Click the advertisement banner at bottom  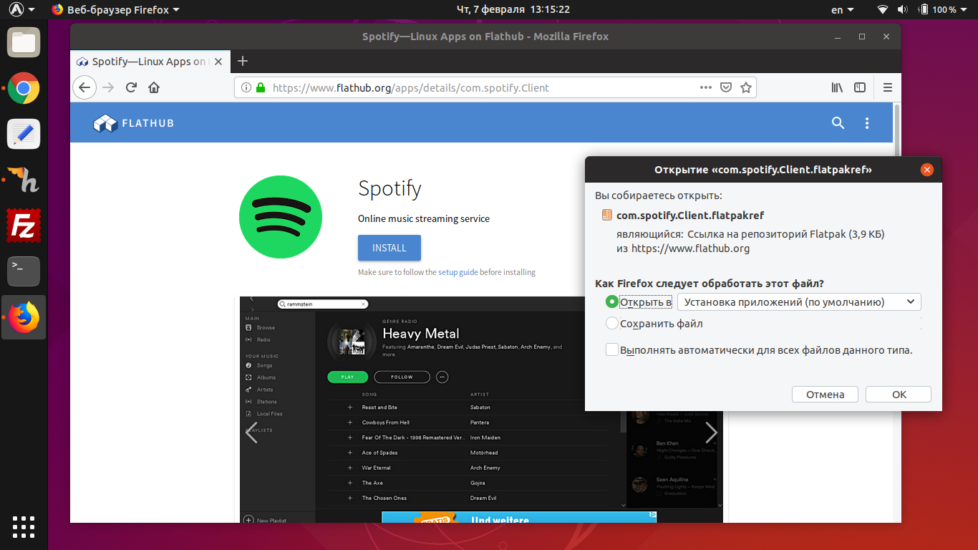519,517
